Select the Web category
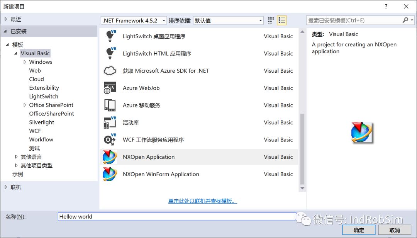 click(x=35, y=71)
